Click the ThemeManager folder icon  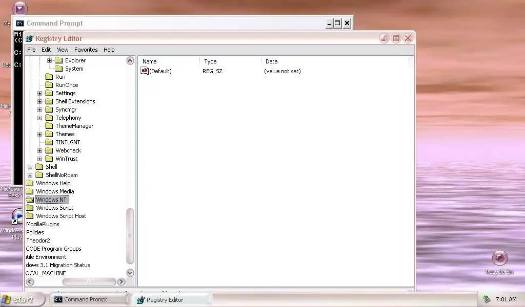(49, 126)
